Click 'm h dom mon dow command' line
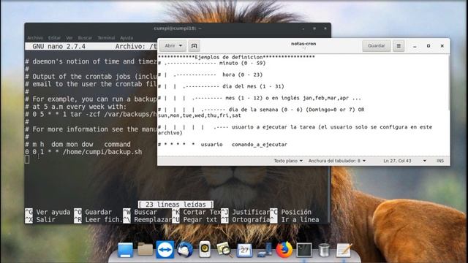468x263 pixels. coord(78,145)
